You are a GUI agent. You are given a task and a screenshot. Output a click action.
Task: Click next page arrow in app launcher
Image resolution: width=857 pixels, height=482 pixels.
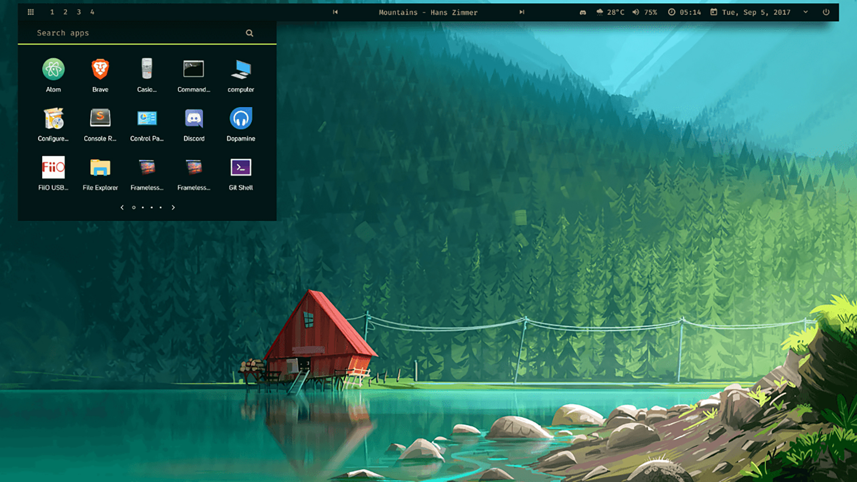[173, 207]
